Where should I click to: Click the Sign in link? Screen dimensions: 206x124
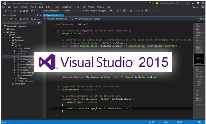(195, 7)
